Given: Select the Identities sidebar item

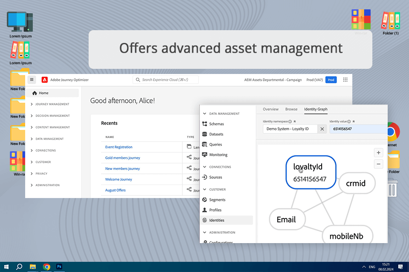Looking at the screenshot, I should (226, 220).
